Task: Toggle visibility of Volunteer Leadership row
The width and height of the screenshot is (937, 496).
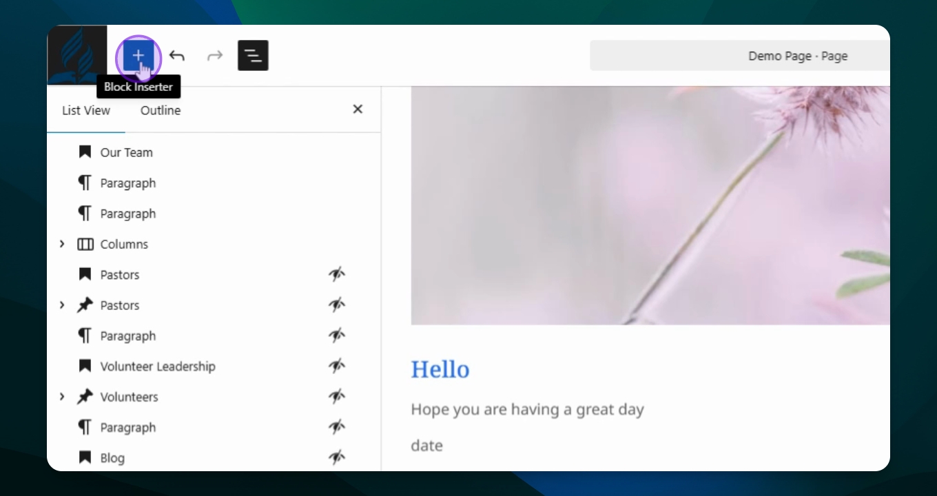Action: click(337, 366)
